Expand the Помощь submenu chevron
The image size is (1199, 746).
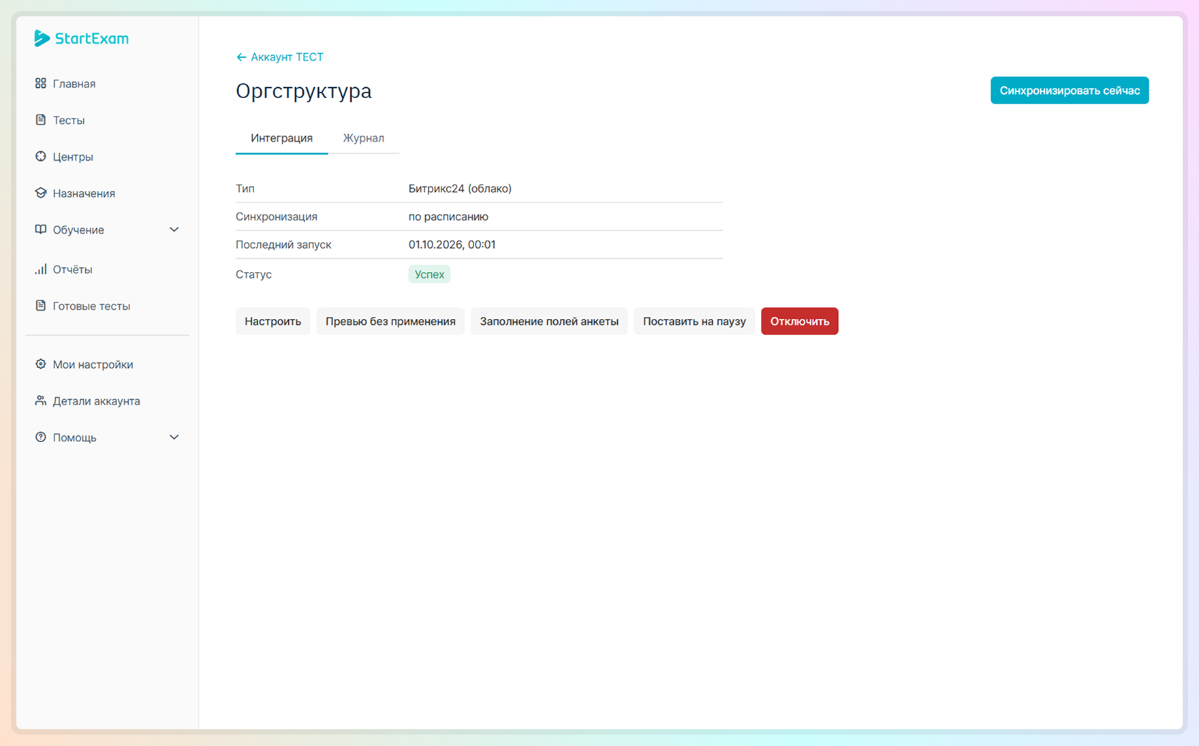[x=174, y=437]
